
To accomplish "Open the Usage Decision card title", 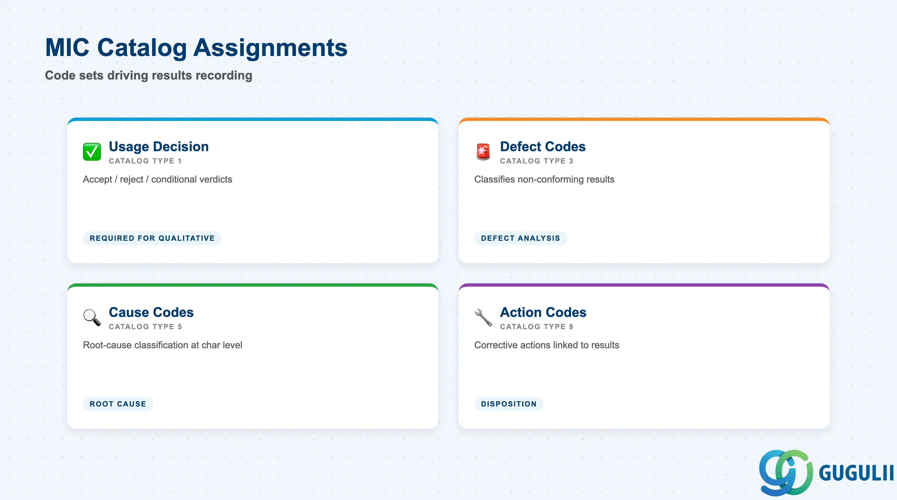I will (159, 146).
